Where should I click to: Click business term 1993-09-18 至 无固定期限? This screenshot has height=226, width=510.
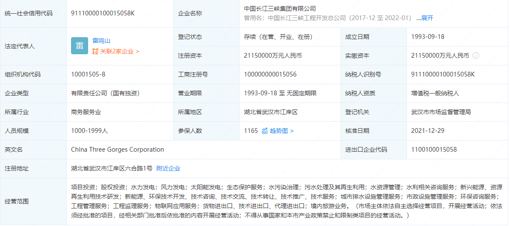[x=280, y=94]
